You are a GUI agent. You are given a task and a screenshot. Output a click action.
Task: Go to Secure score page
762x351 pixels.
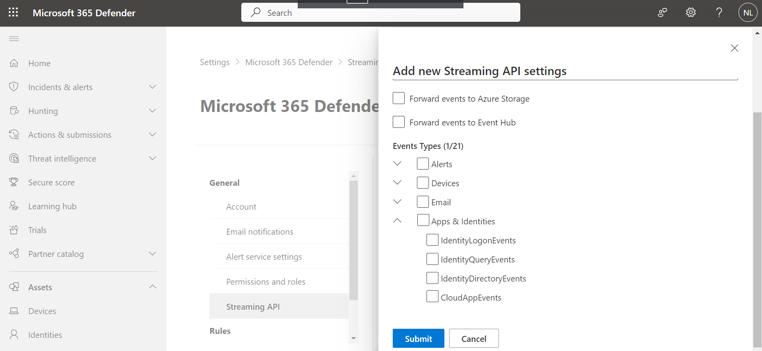pyautogui.click(x=51, y=183)
